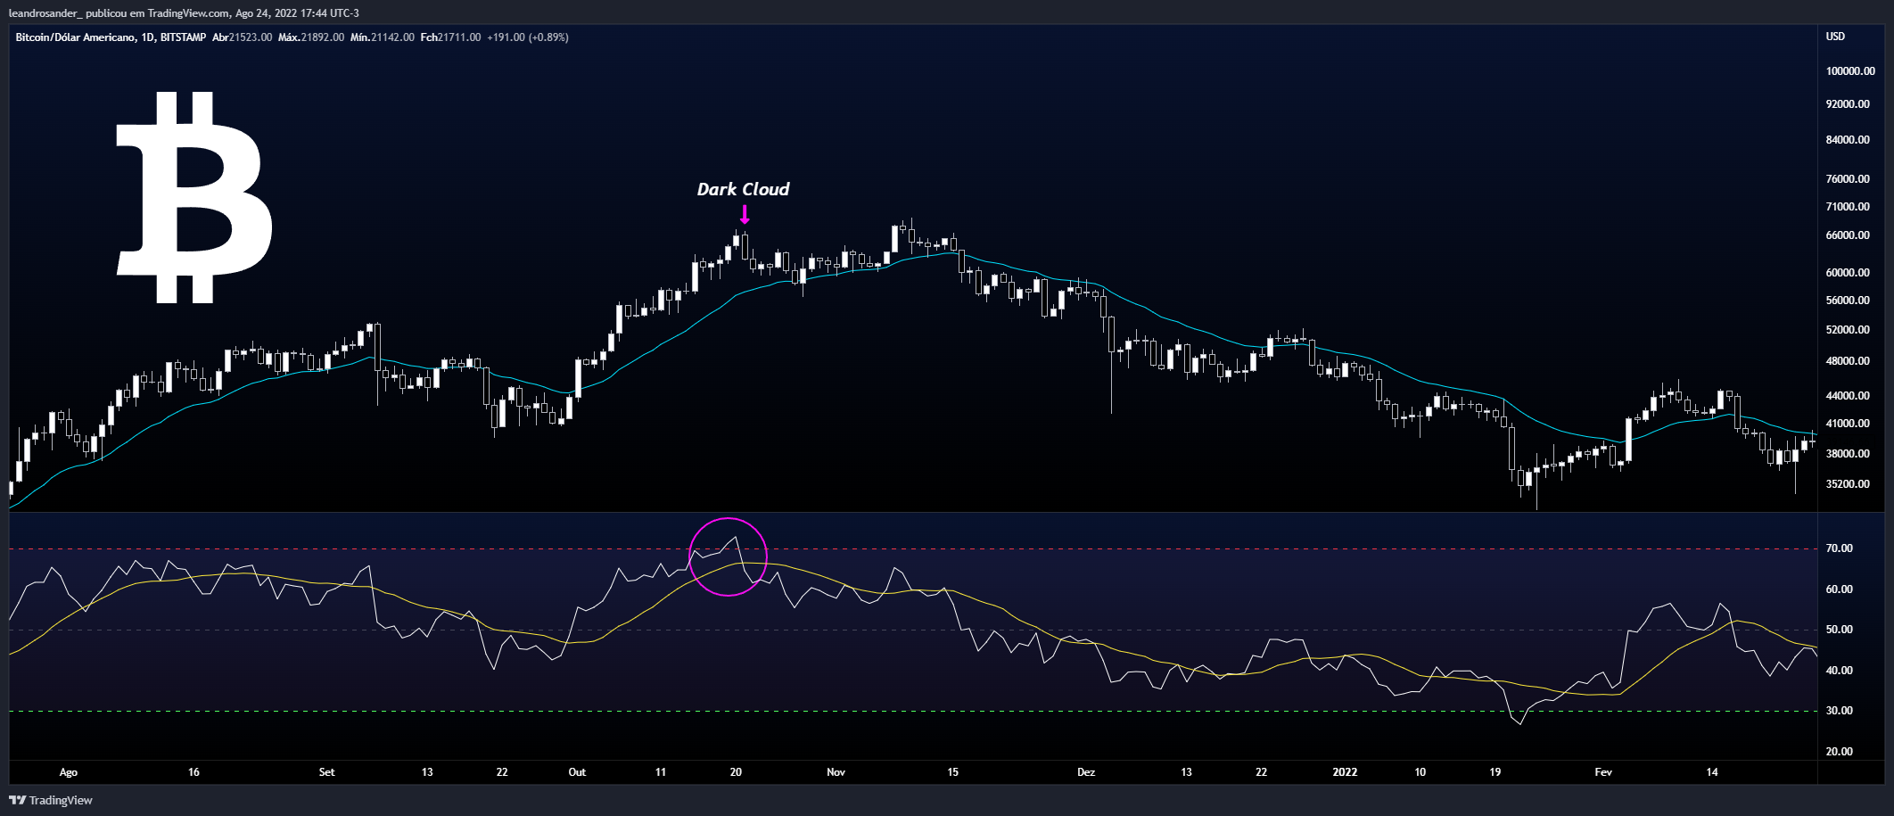The width and height of the screenshot is (1894, 816).
Task: Click the 76000.00 price axis label
Action: pos(1848,179)
